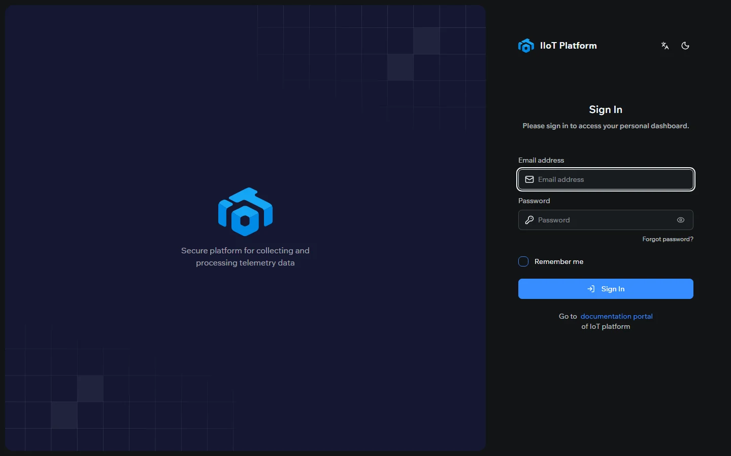
Task: Enable the Remember me checkbox
Action: [523, 261]
